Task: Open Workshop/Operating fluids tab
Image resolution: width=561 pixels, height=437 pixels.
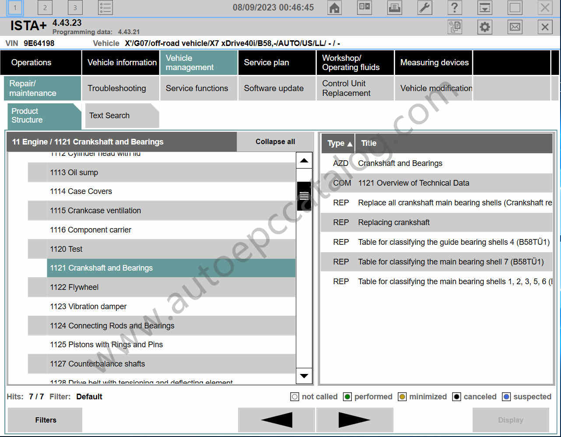Action: click(355, 63)
